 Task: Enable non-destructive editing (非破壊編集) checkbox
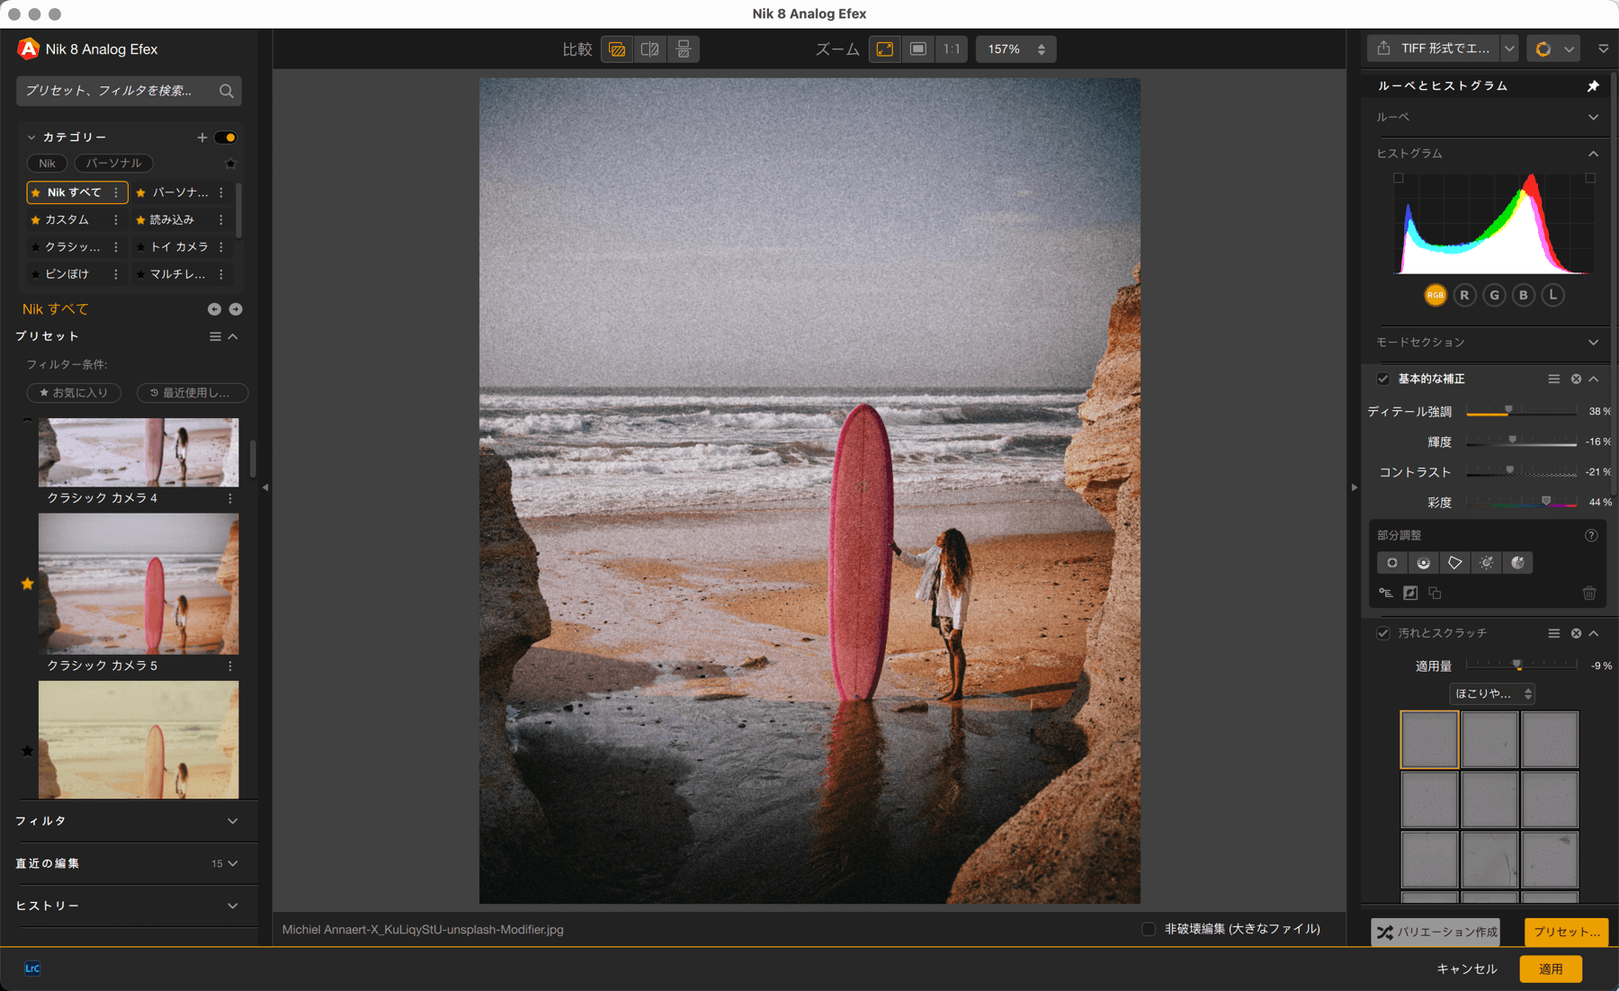(x=1149, y=929)
